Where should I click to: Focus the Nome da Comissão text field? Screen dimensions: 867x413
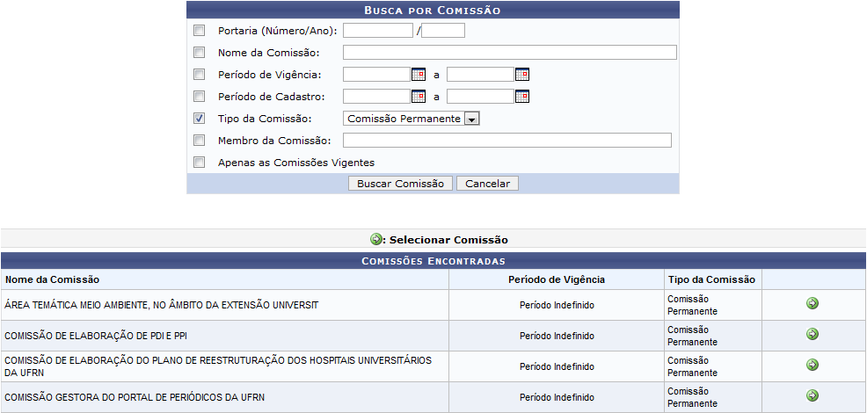tap(510, 53)
